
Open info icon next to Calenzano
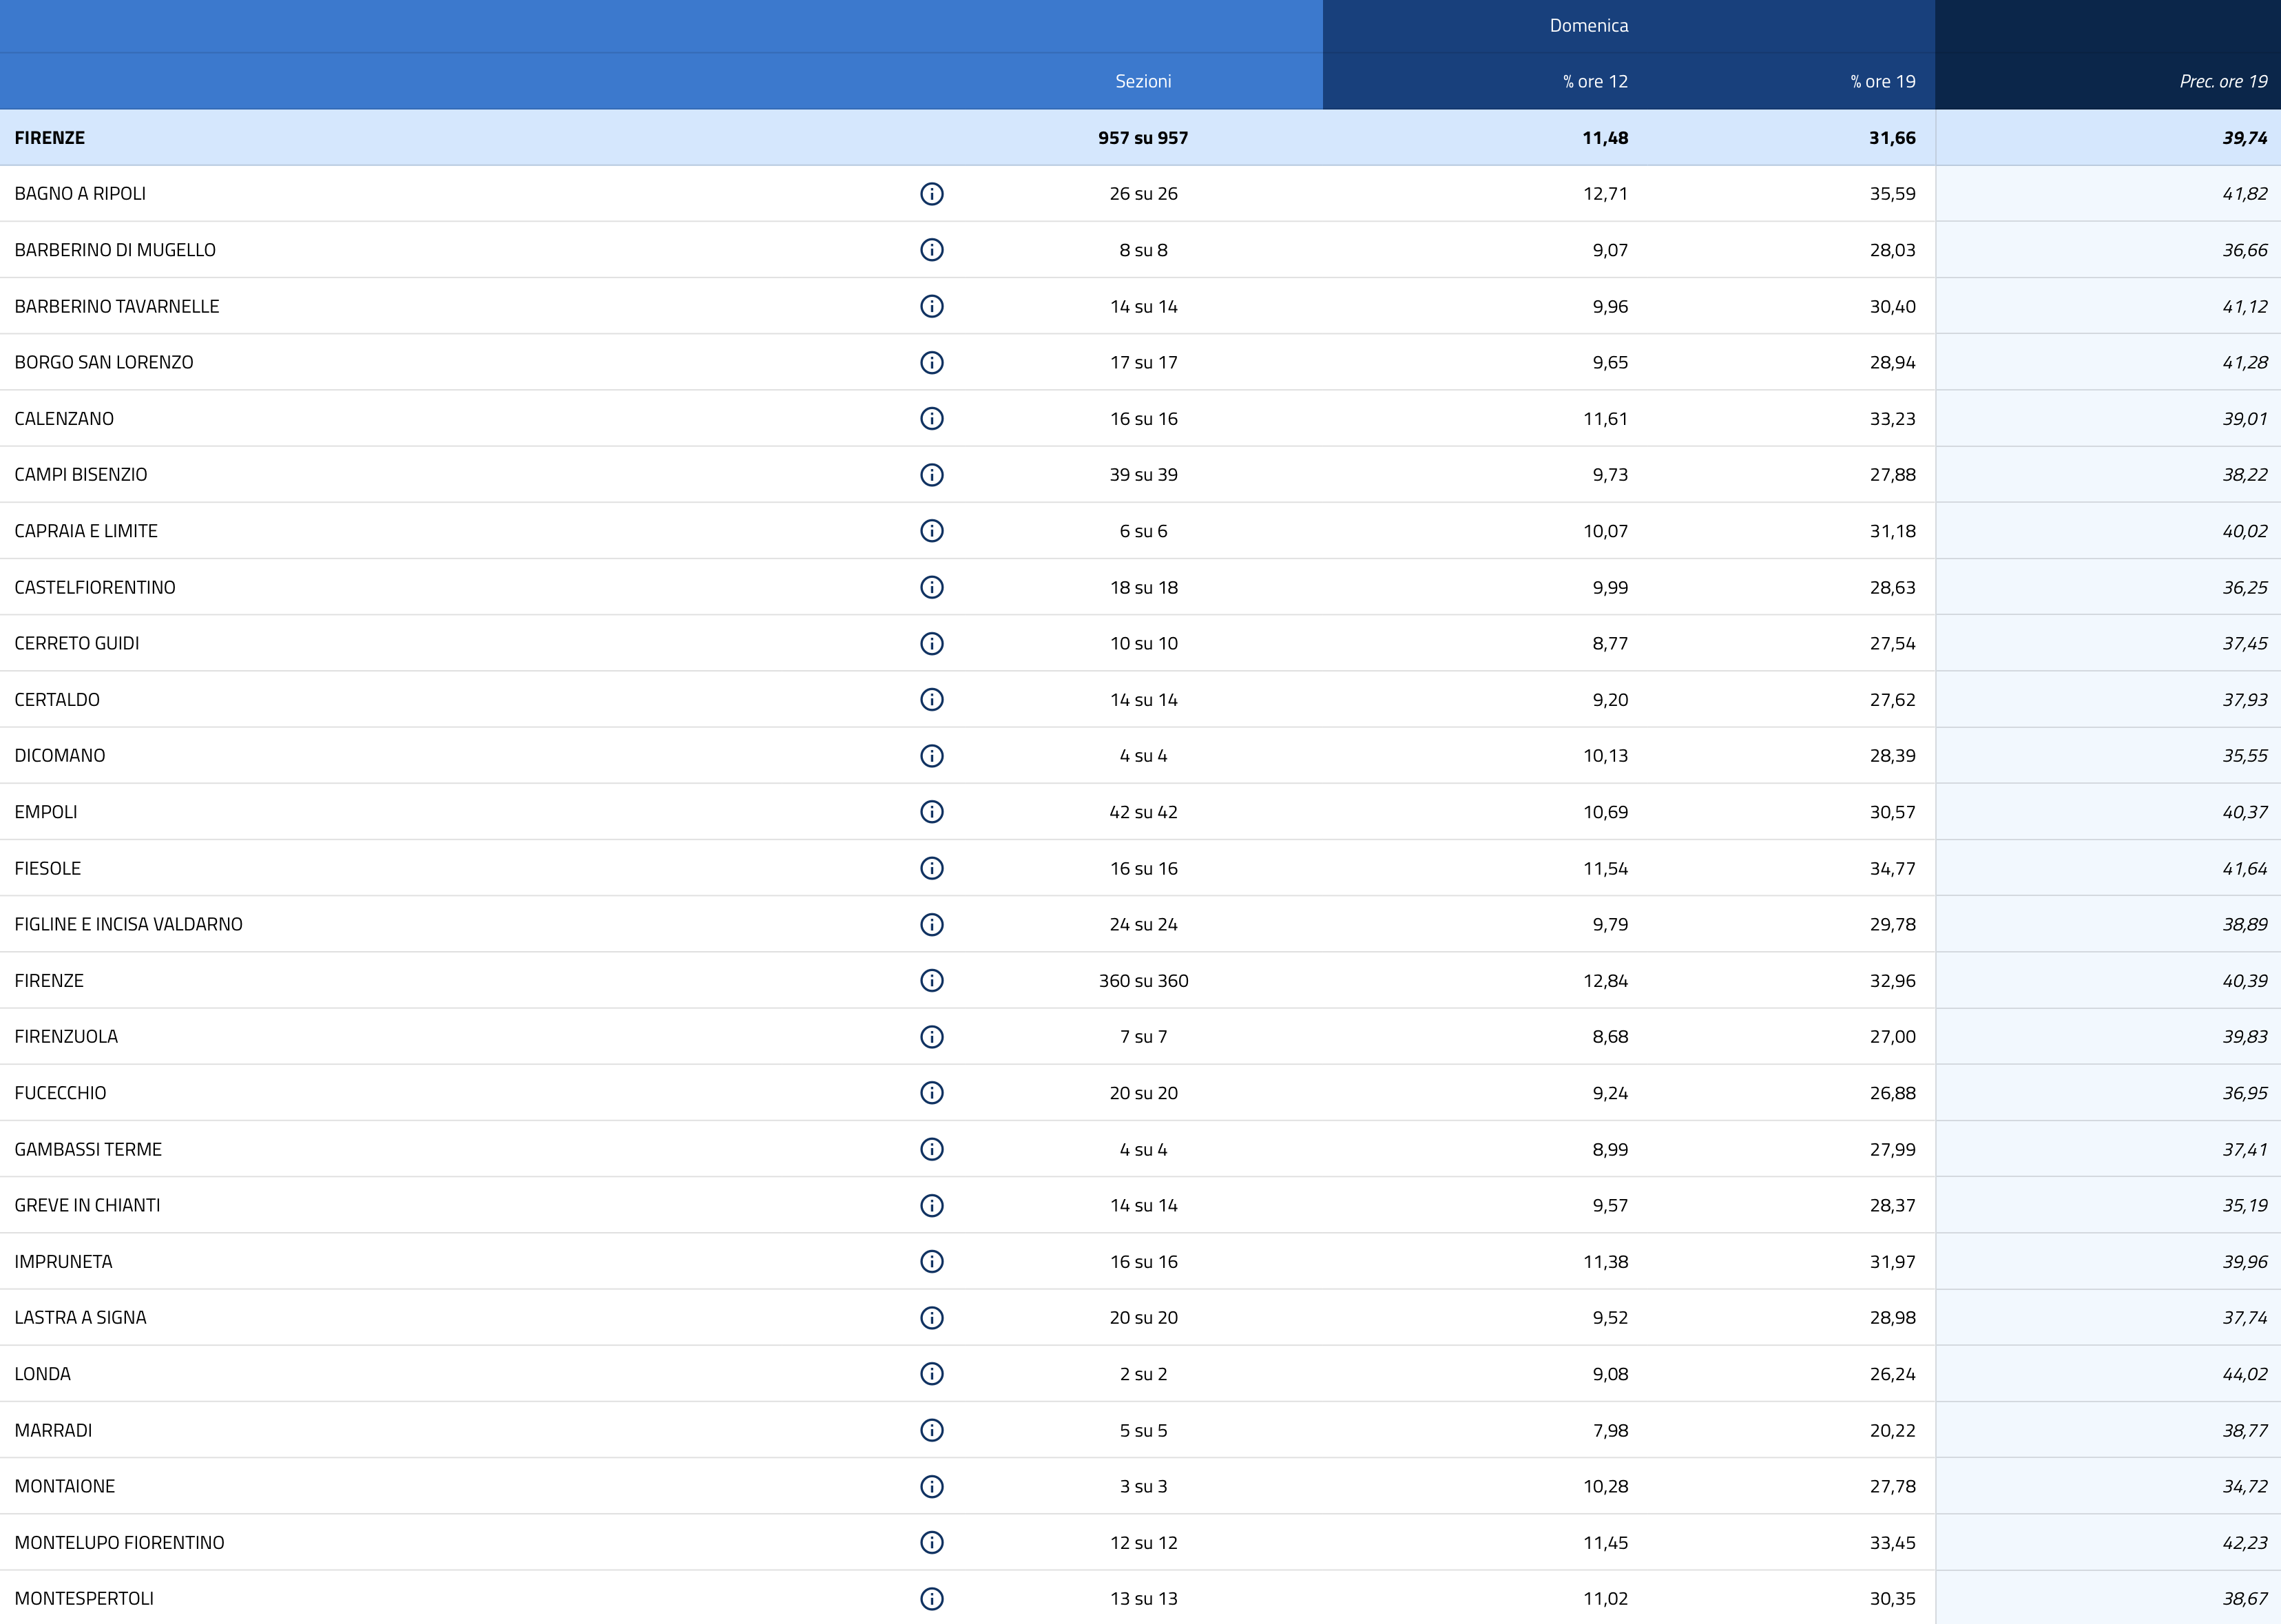click(x=931, y=419)
